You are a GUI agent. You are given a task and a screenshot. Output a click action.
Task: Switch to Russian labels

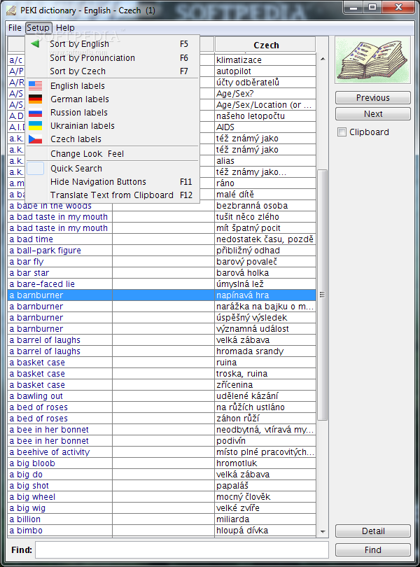point(113,113)
